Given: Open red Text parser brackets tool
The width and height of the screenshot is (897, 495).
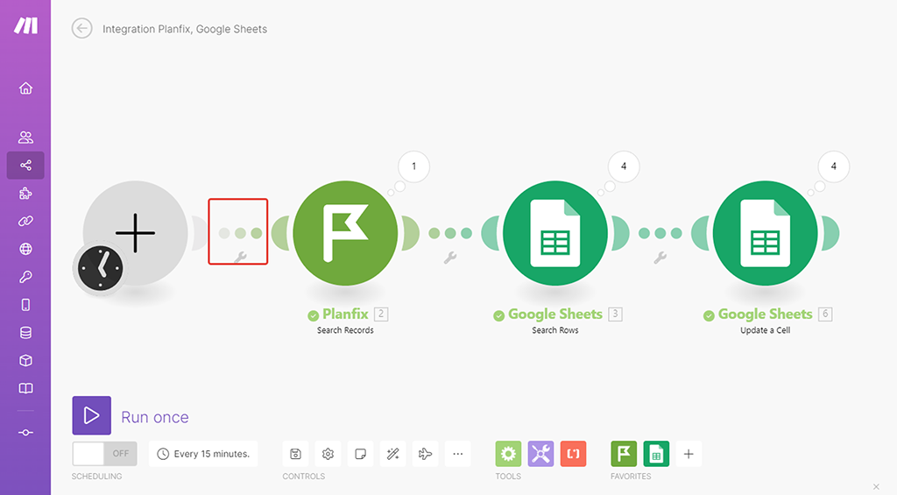Looking at the screenshot, I should (573, 454).
